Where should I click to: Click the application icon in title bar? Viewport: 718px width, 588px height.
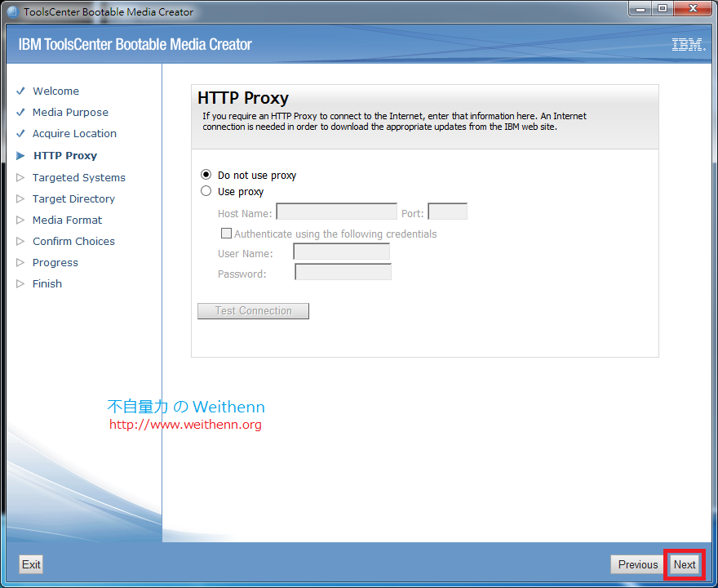12,11
